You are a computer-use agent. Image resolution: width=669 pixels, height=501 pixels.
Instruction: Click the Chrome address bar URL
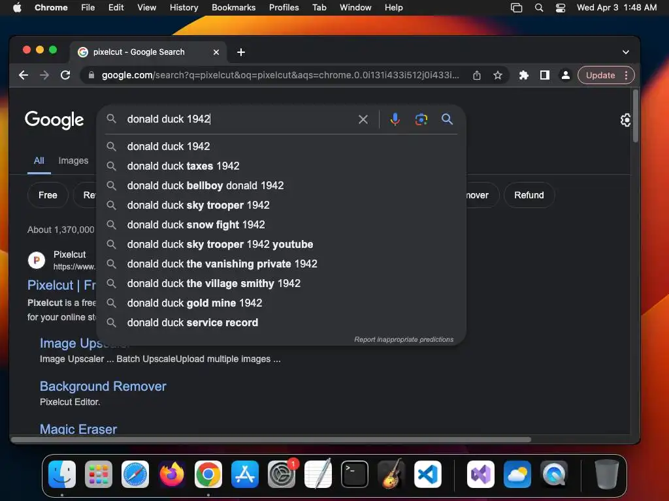pos(280,76)
